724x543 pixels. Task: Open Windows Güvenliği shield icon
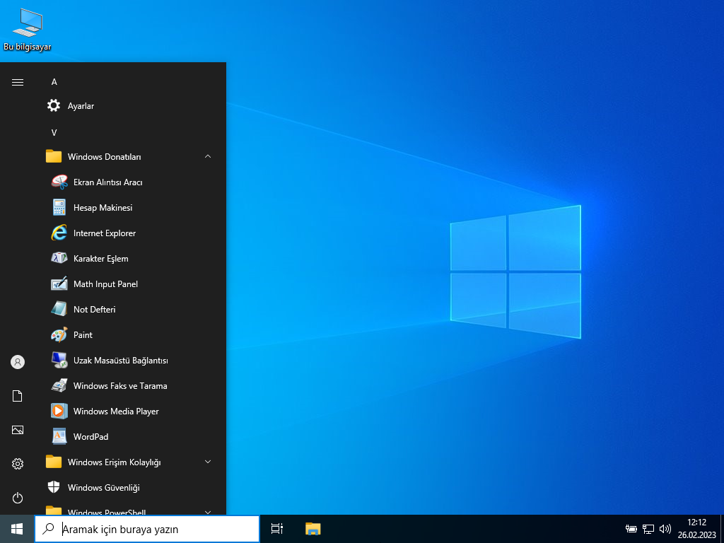tap(54, 486)
